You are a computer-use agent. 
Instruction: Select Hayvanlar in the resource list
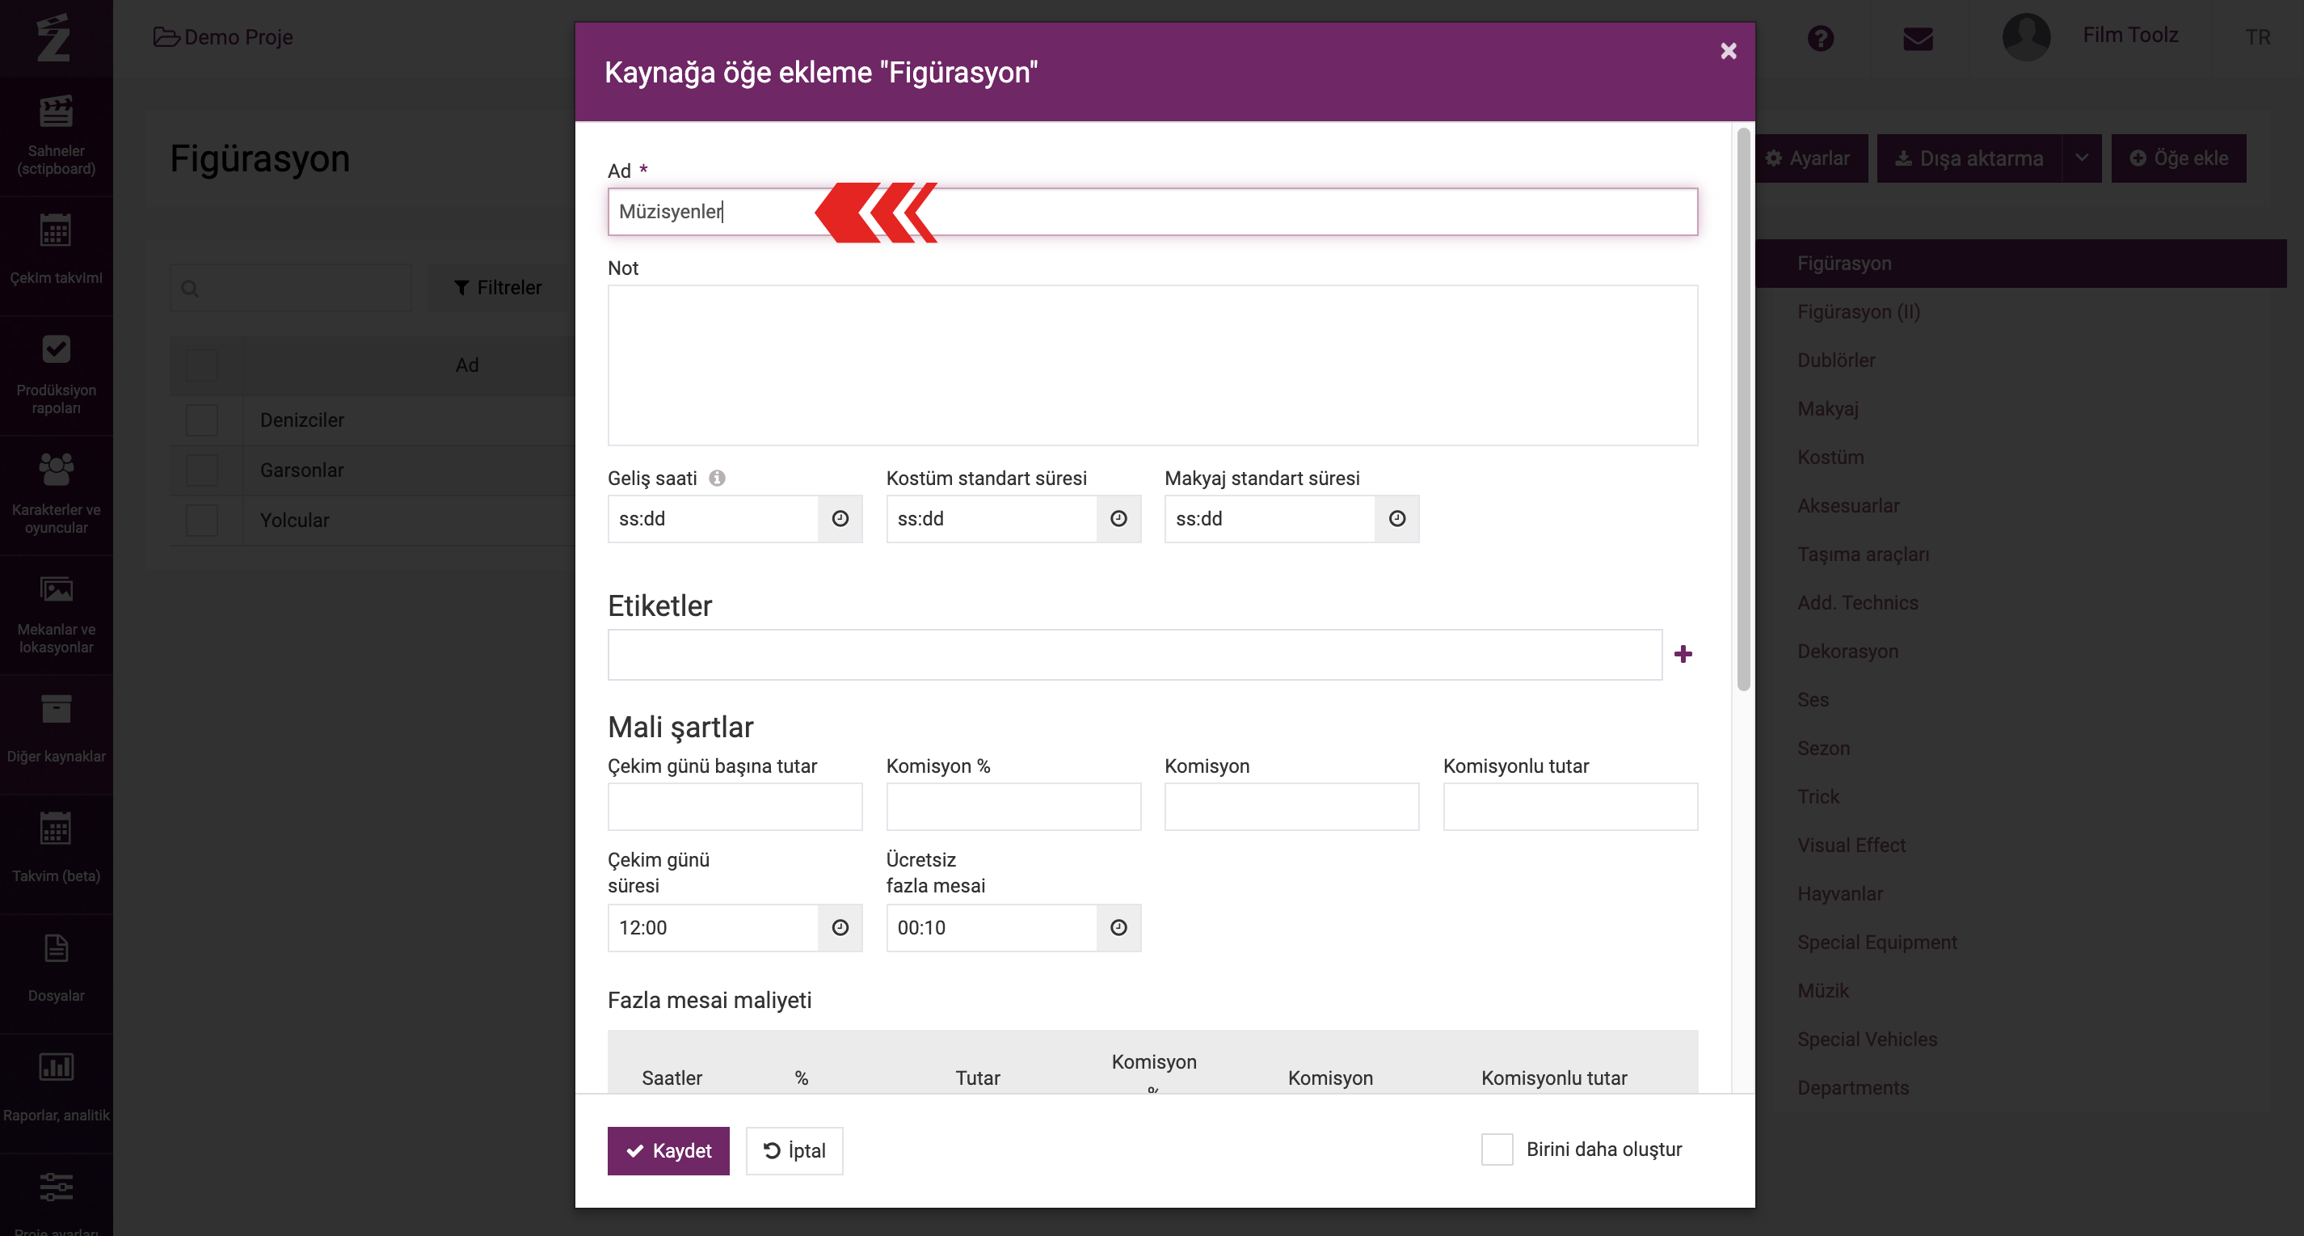(x=1840, y=893)
